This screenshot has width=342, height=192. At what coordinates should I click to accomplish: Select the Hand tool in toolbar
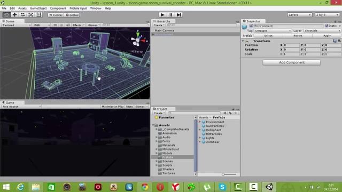pos(6,15)
